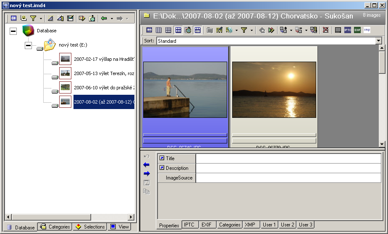Image resolution: width=388 pixels, height=234 pixels.
Task: Switch to the Categories tab in left panel
Action: click(x=55, y=226)
